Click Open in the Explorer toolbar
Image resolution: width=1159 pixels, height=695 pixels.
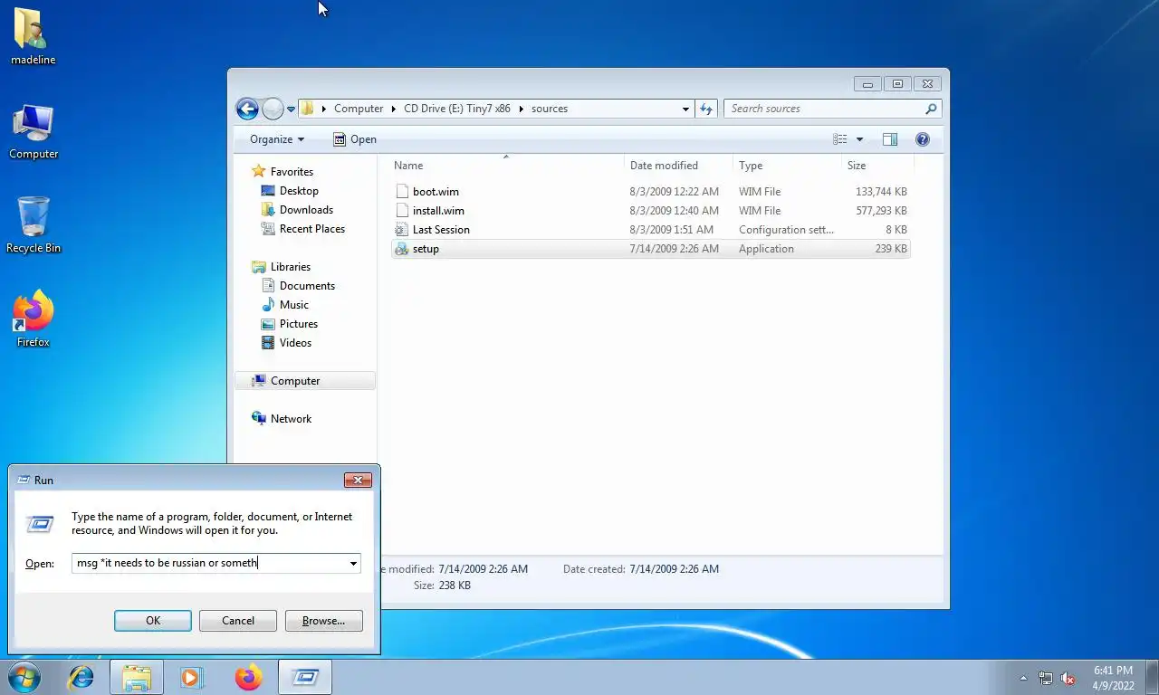[x=354, y=139]
